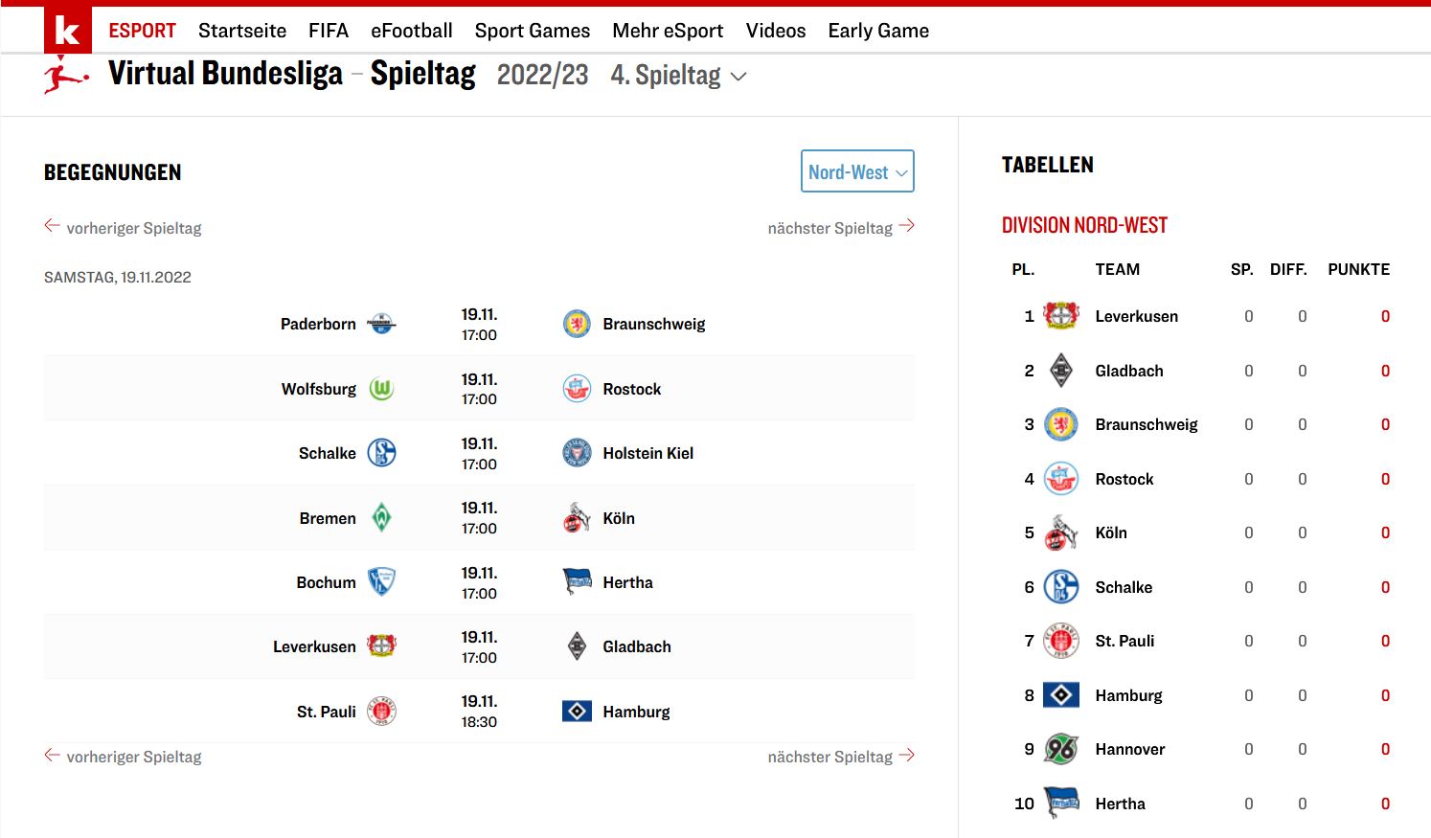1431x838 pixels.
Task: Click the Hamburg crest in fixtures
Action: pos(577,712)
